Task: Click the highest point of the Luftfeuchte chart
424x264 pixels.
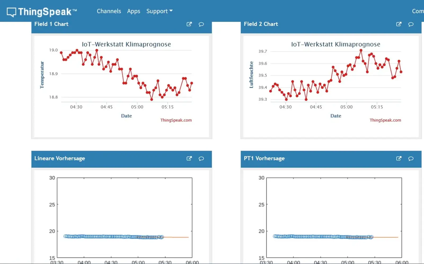Action: [361, 50]
